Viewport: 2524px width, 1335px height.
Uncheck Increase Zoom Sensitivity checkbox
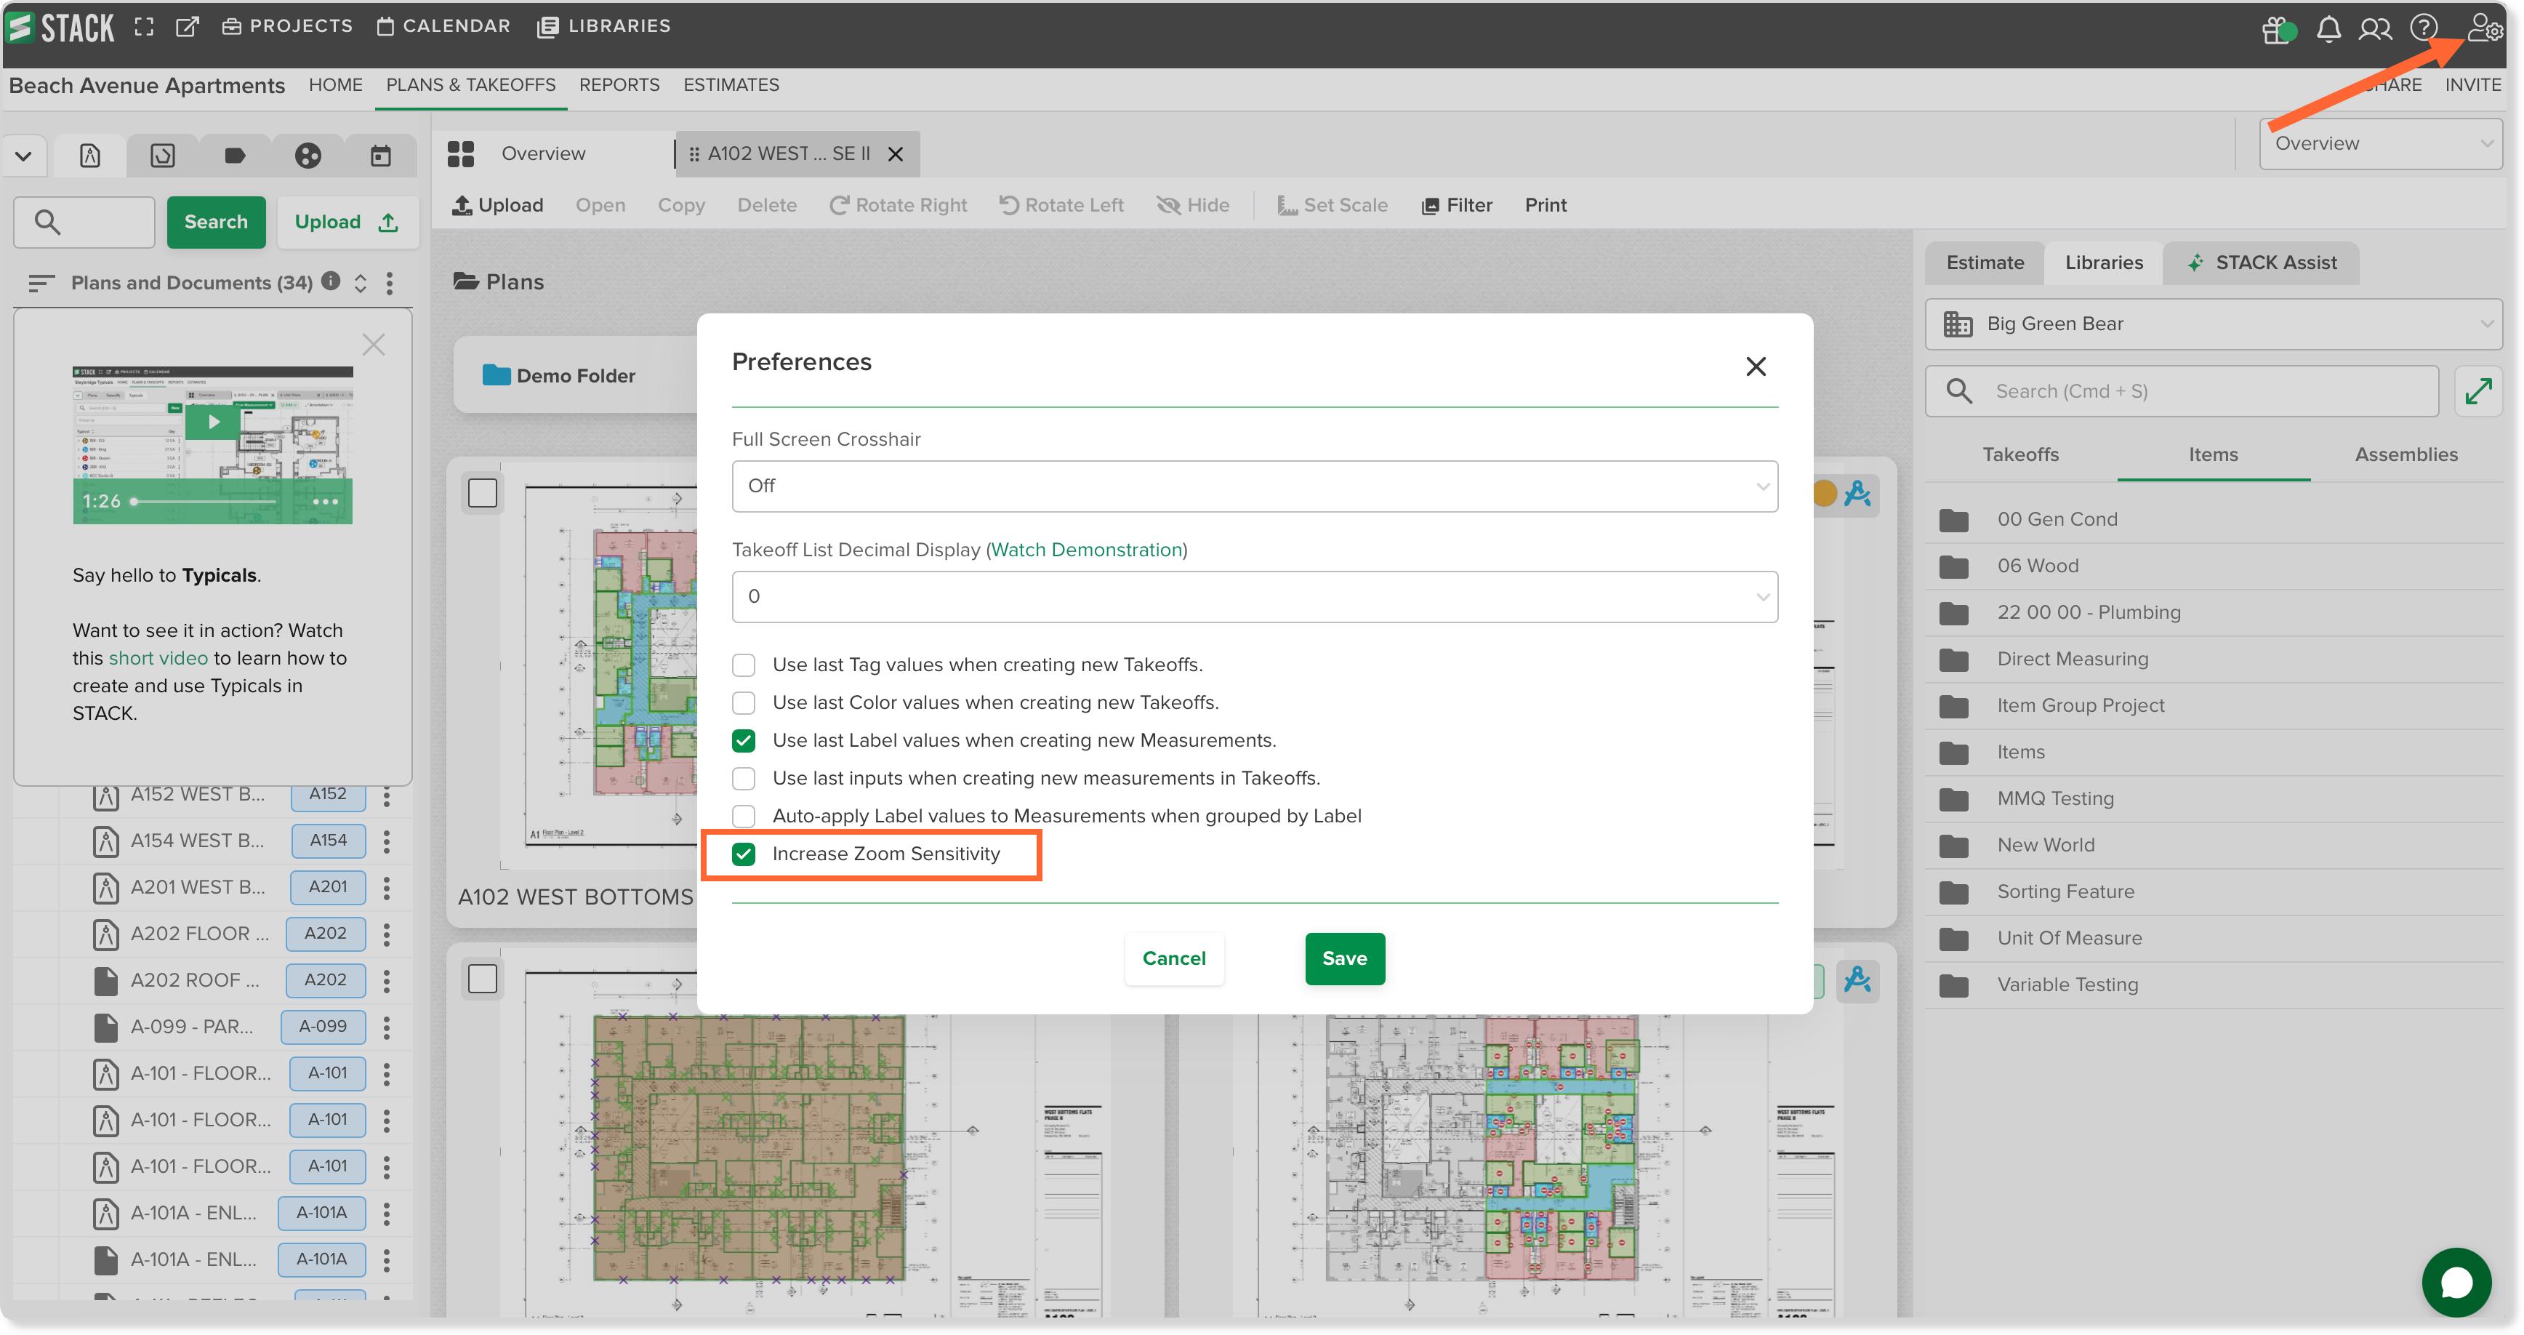tap(744, 854)
